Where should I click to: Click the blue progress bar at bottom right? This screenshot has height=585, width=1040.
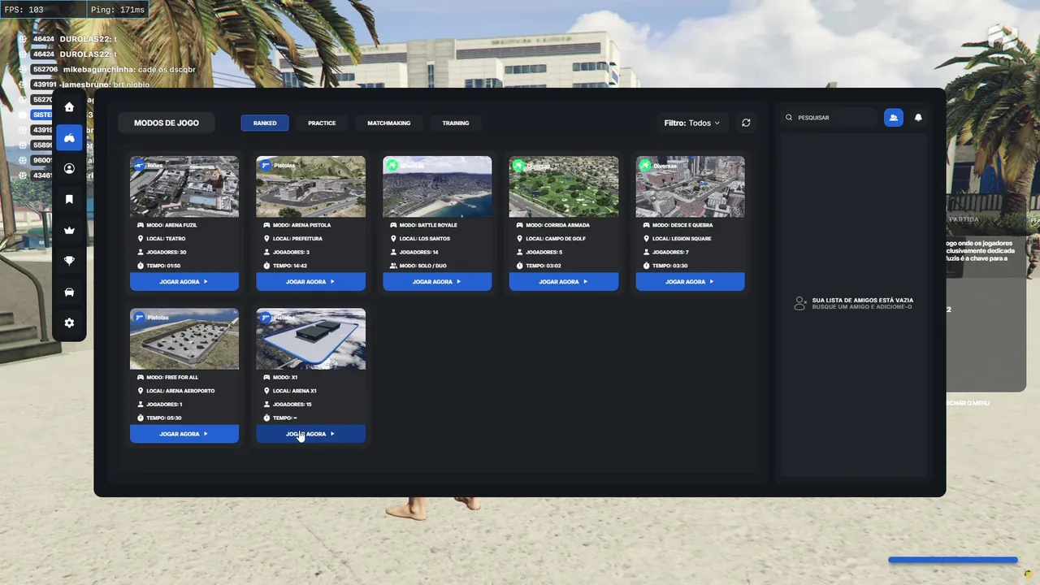click(952, 560)
